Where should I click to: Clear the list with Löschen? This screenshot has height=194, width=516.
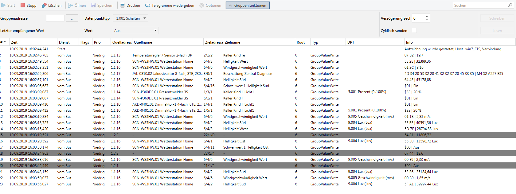[51, 5]
